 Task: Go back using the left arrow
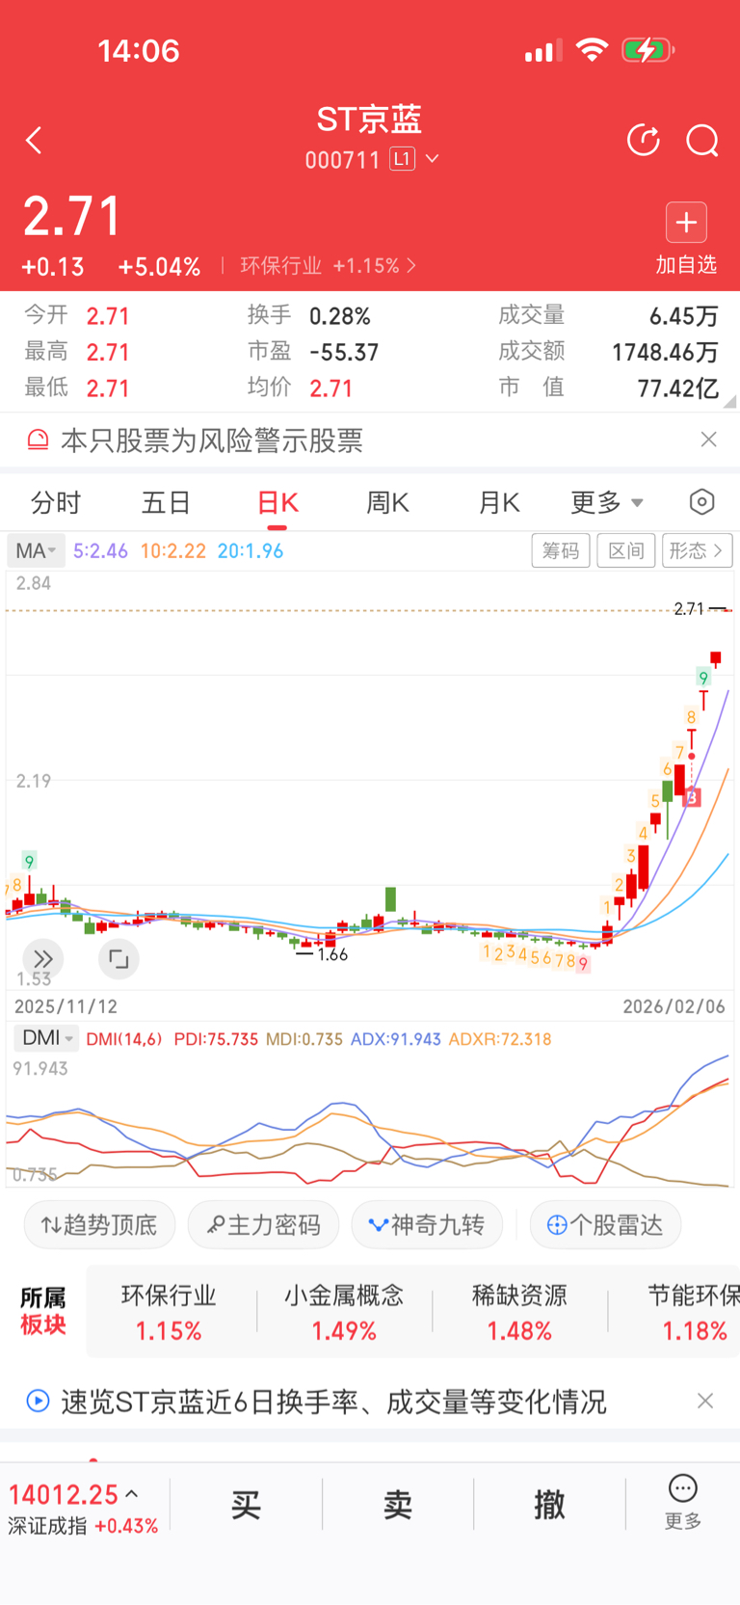pyautogui.click(x=34, y=141)
